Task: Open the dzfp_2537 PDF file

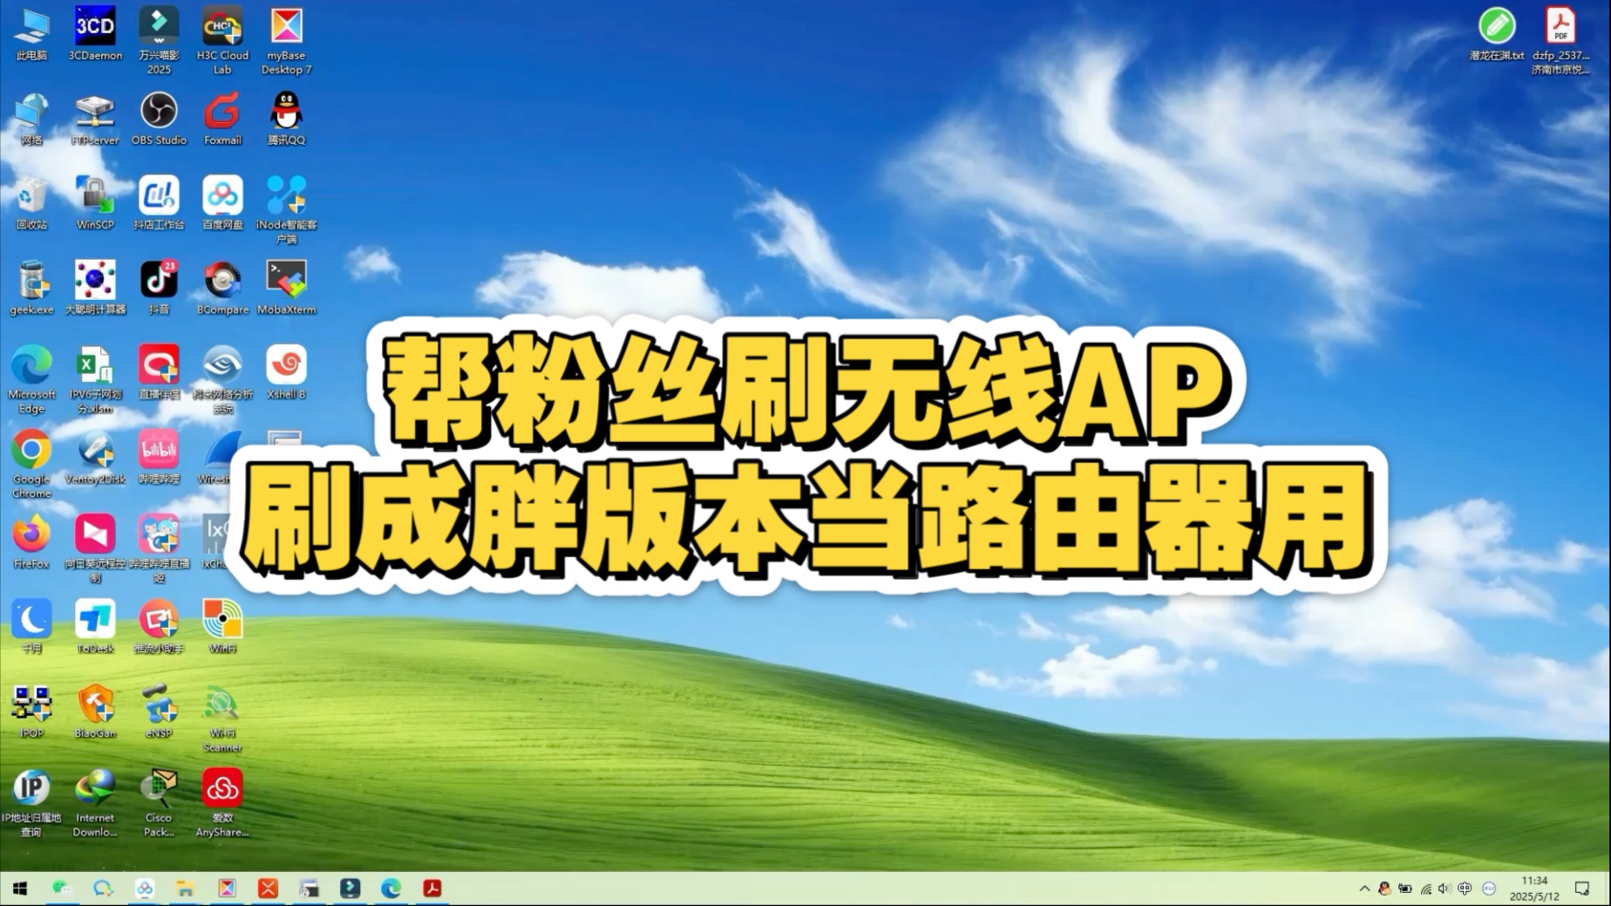Action: tap(1560, 41)
